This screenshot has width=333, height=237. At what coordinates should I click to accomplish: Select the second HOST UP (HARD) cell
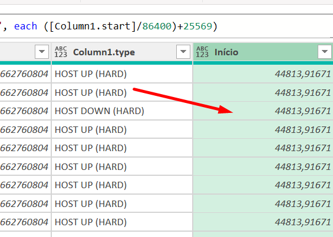coord(122,92)
